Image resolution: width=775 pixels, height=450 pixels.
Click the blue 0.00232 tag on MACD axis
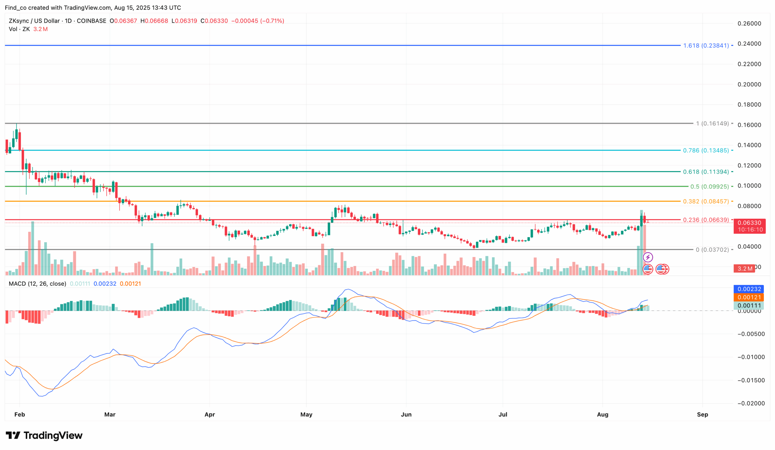[749, 289]
